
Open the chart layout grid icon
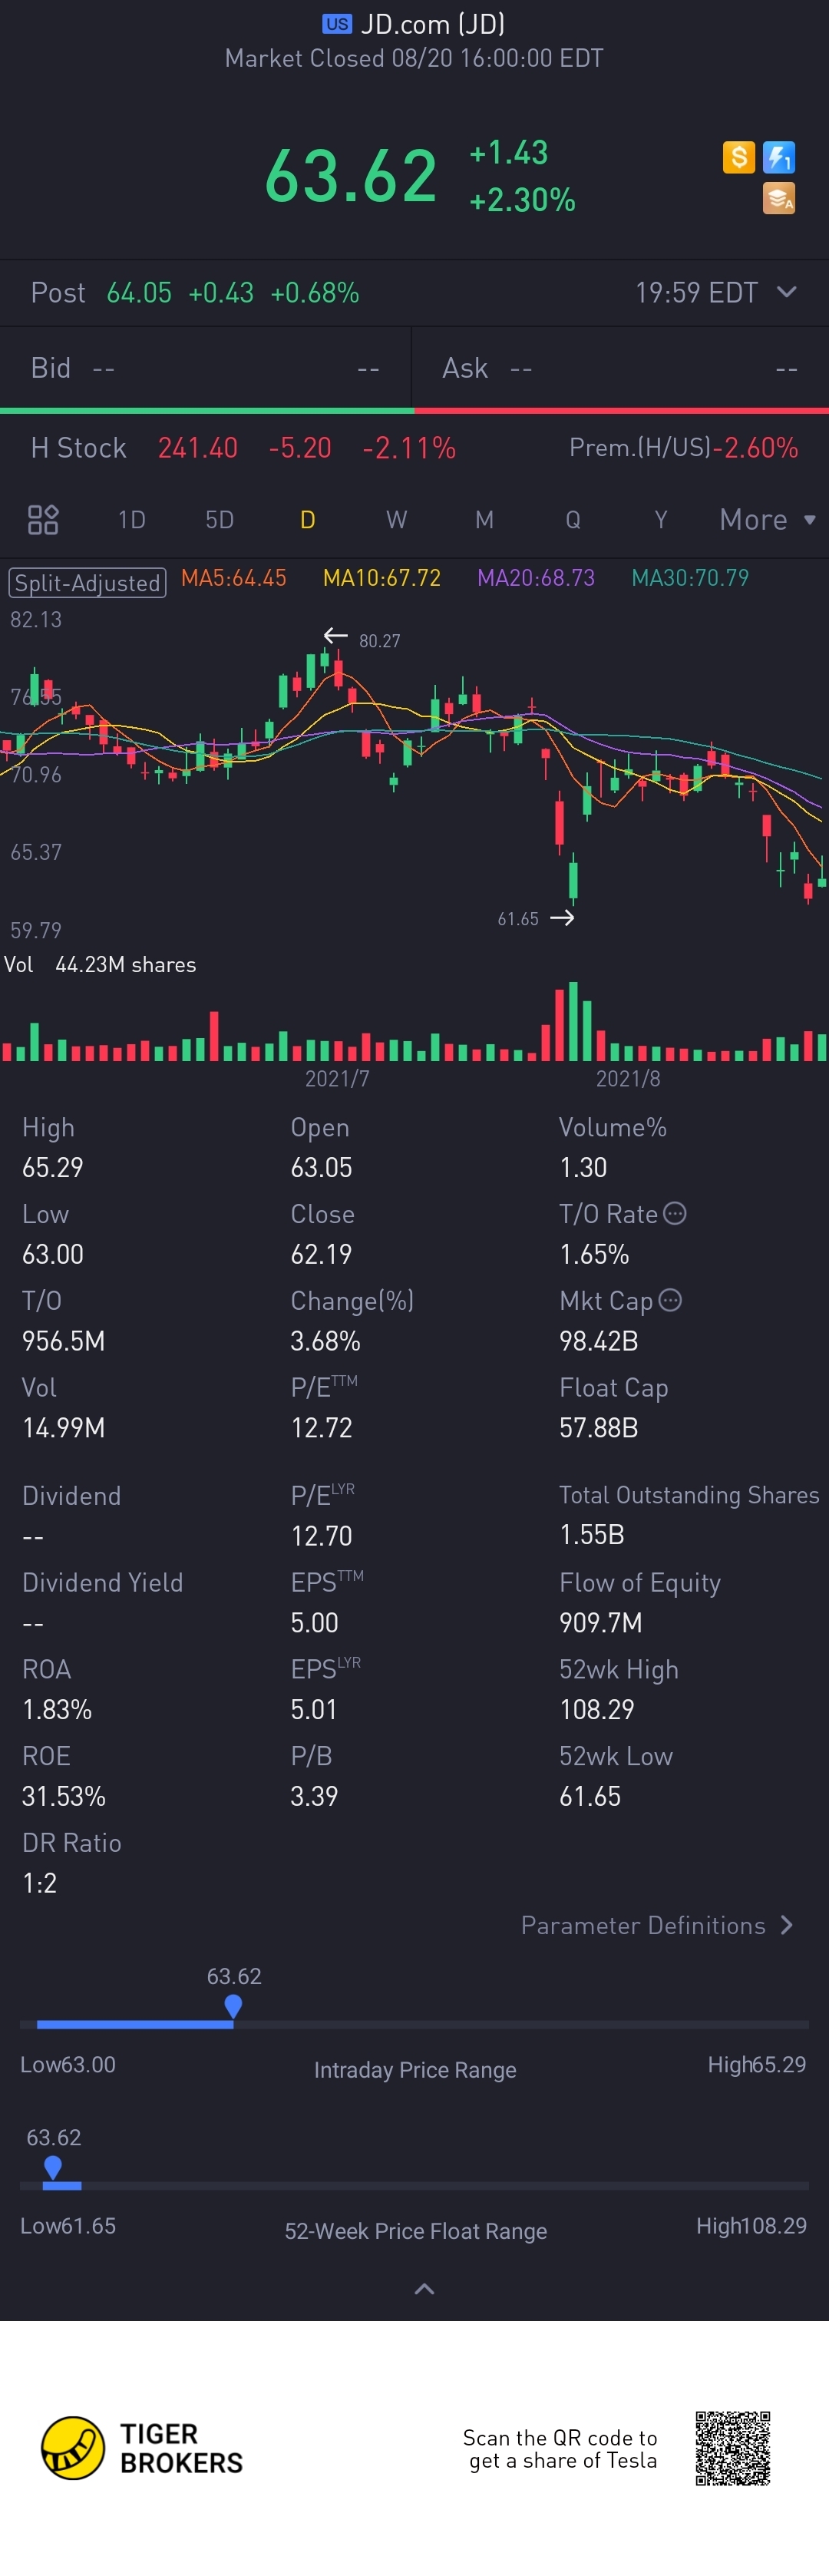43,520
